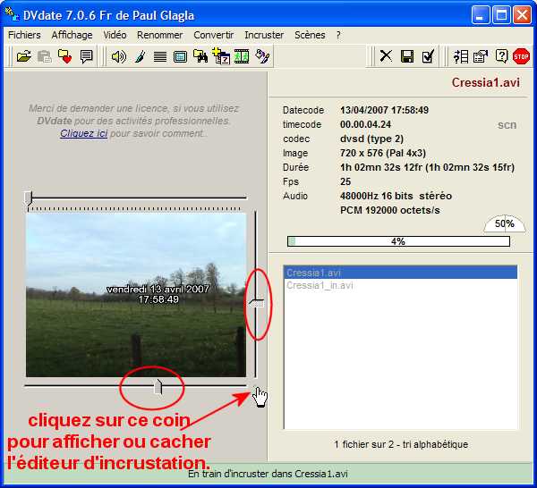Open the Convertir menu
537x488 pixels.
pyautogui.click(x=213, y=35)
